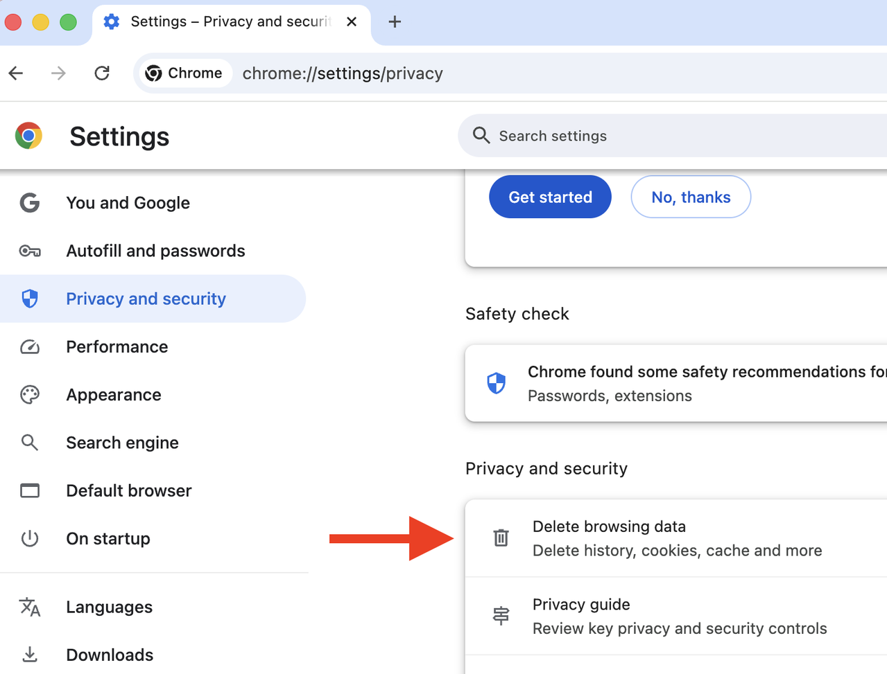Click the green macOS fullscreen window button

68,21
